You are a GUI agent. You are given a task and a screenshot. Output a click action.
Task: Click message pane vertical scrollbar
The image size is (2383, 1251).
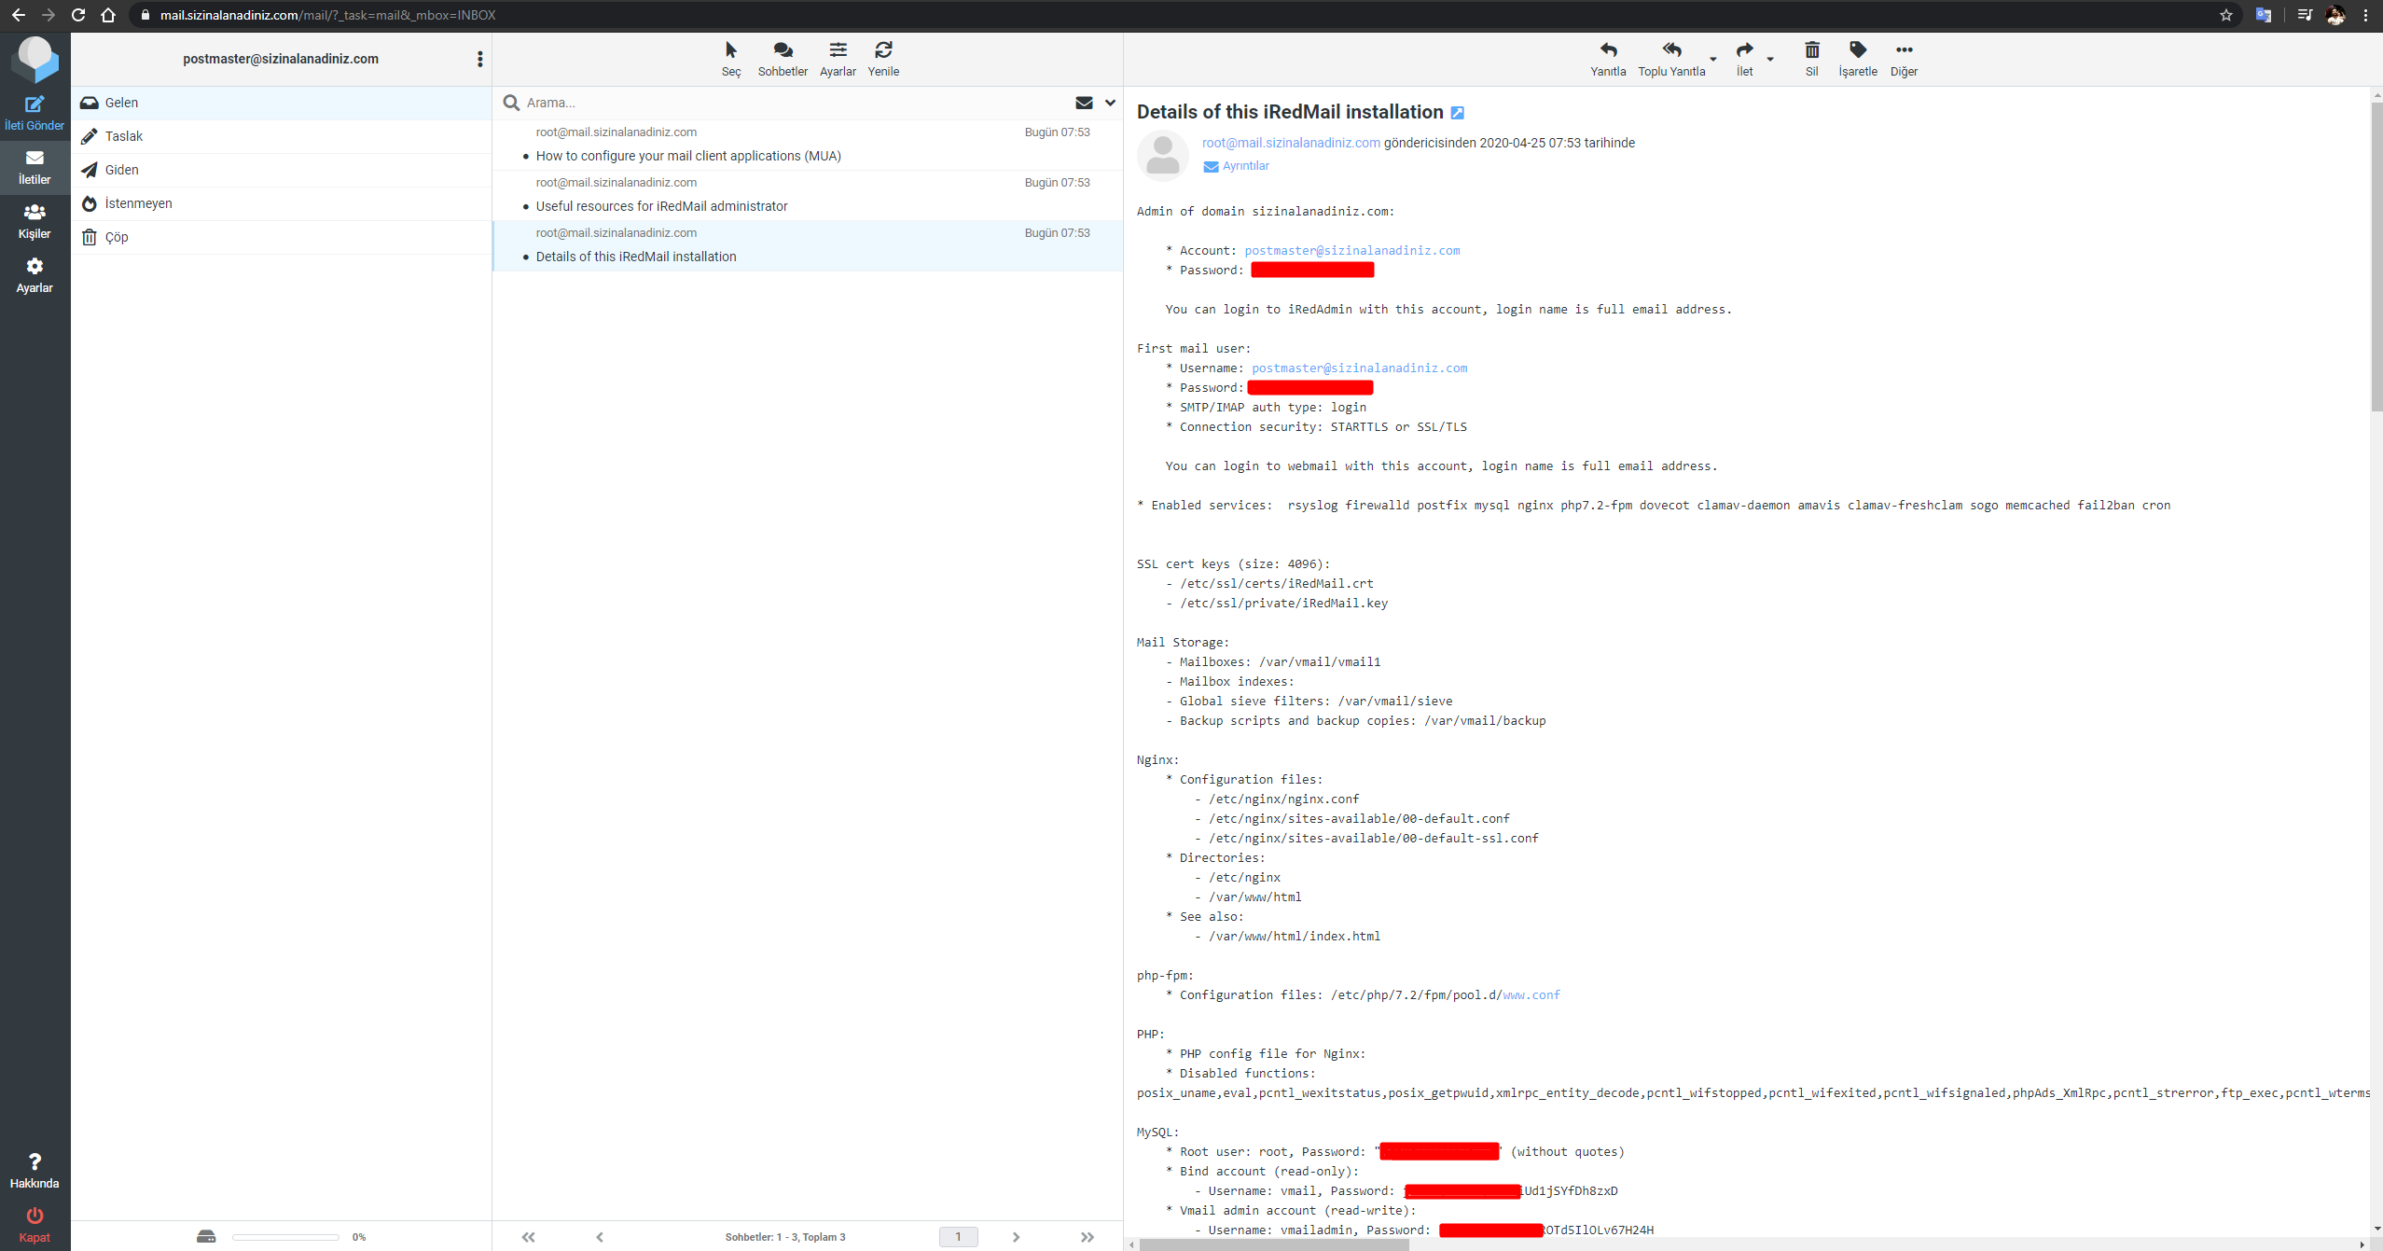click(2376, 257)
